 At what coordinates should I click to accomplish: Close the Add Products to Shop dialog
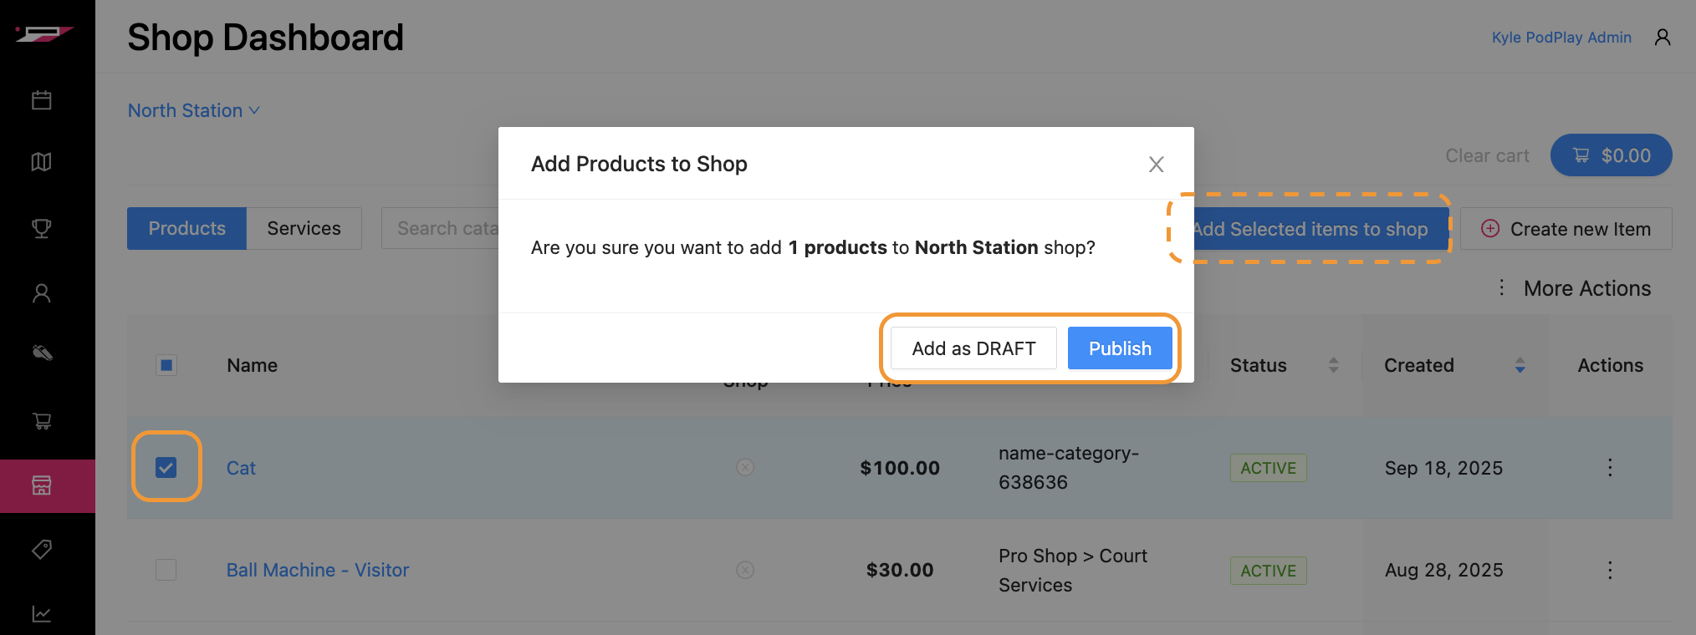tap(1156, 165)
